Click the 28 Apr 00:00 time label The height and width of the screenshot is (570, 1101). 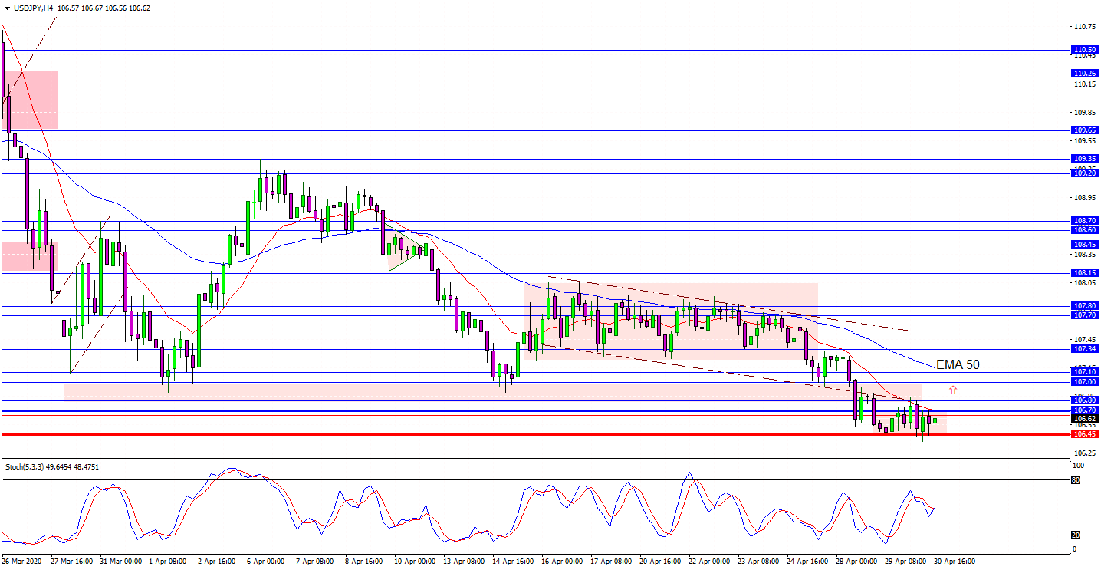[856, 562]
